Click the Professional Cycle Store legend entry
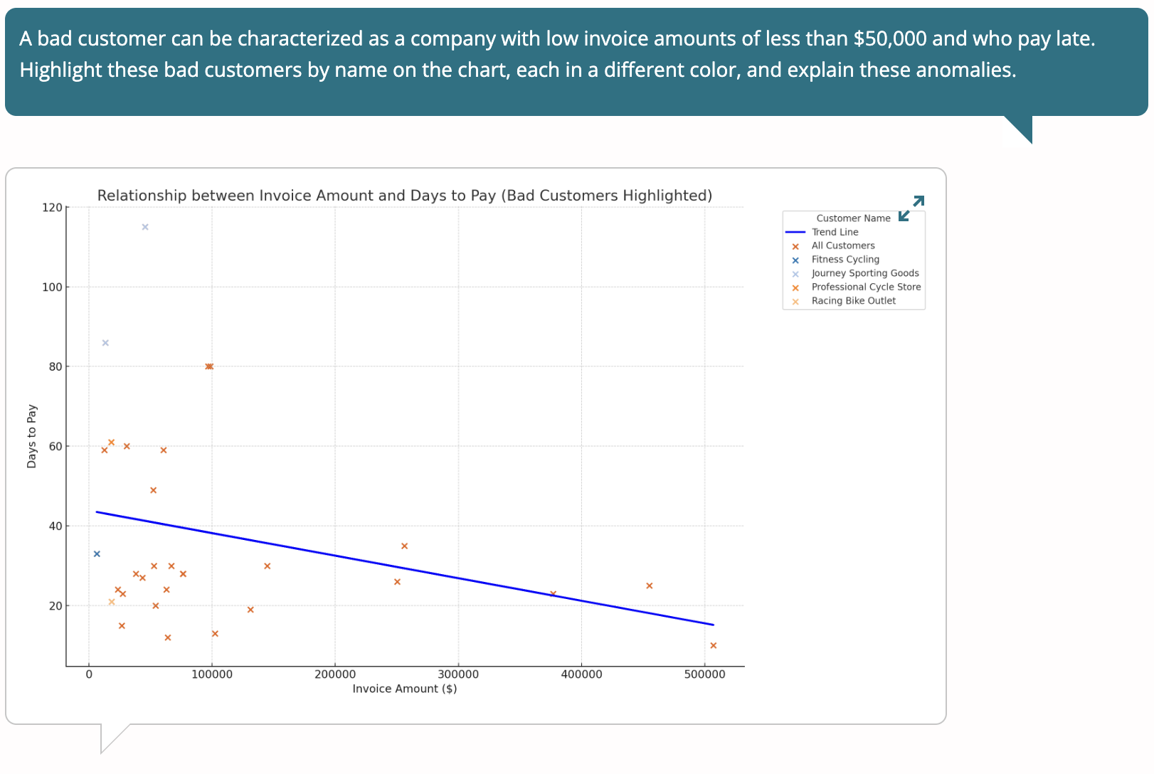This screenshot has width=1154, height=774. (856, 287)
